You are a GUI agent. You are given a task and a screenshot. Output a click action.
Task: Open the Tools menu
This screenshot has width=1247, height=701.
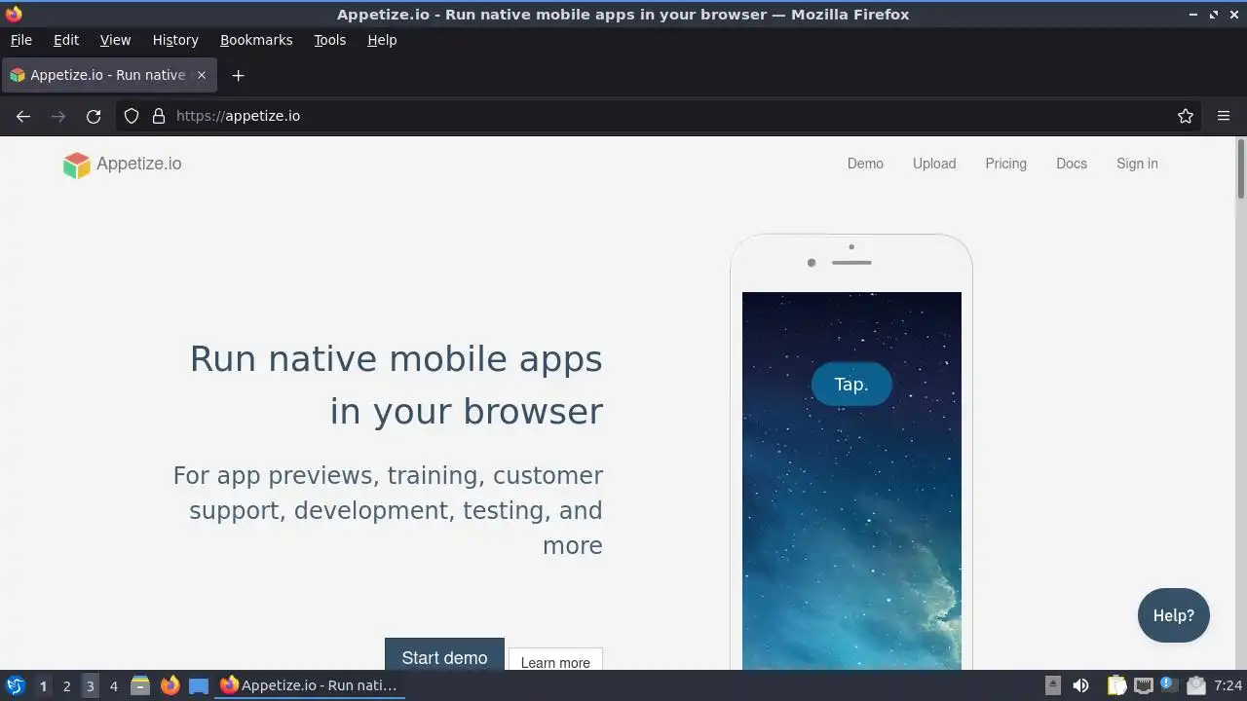pos(329,40)
